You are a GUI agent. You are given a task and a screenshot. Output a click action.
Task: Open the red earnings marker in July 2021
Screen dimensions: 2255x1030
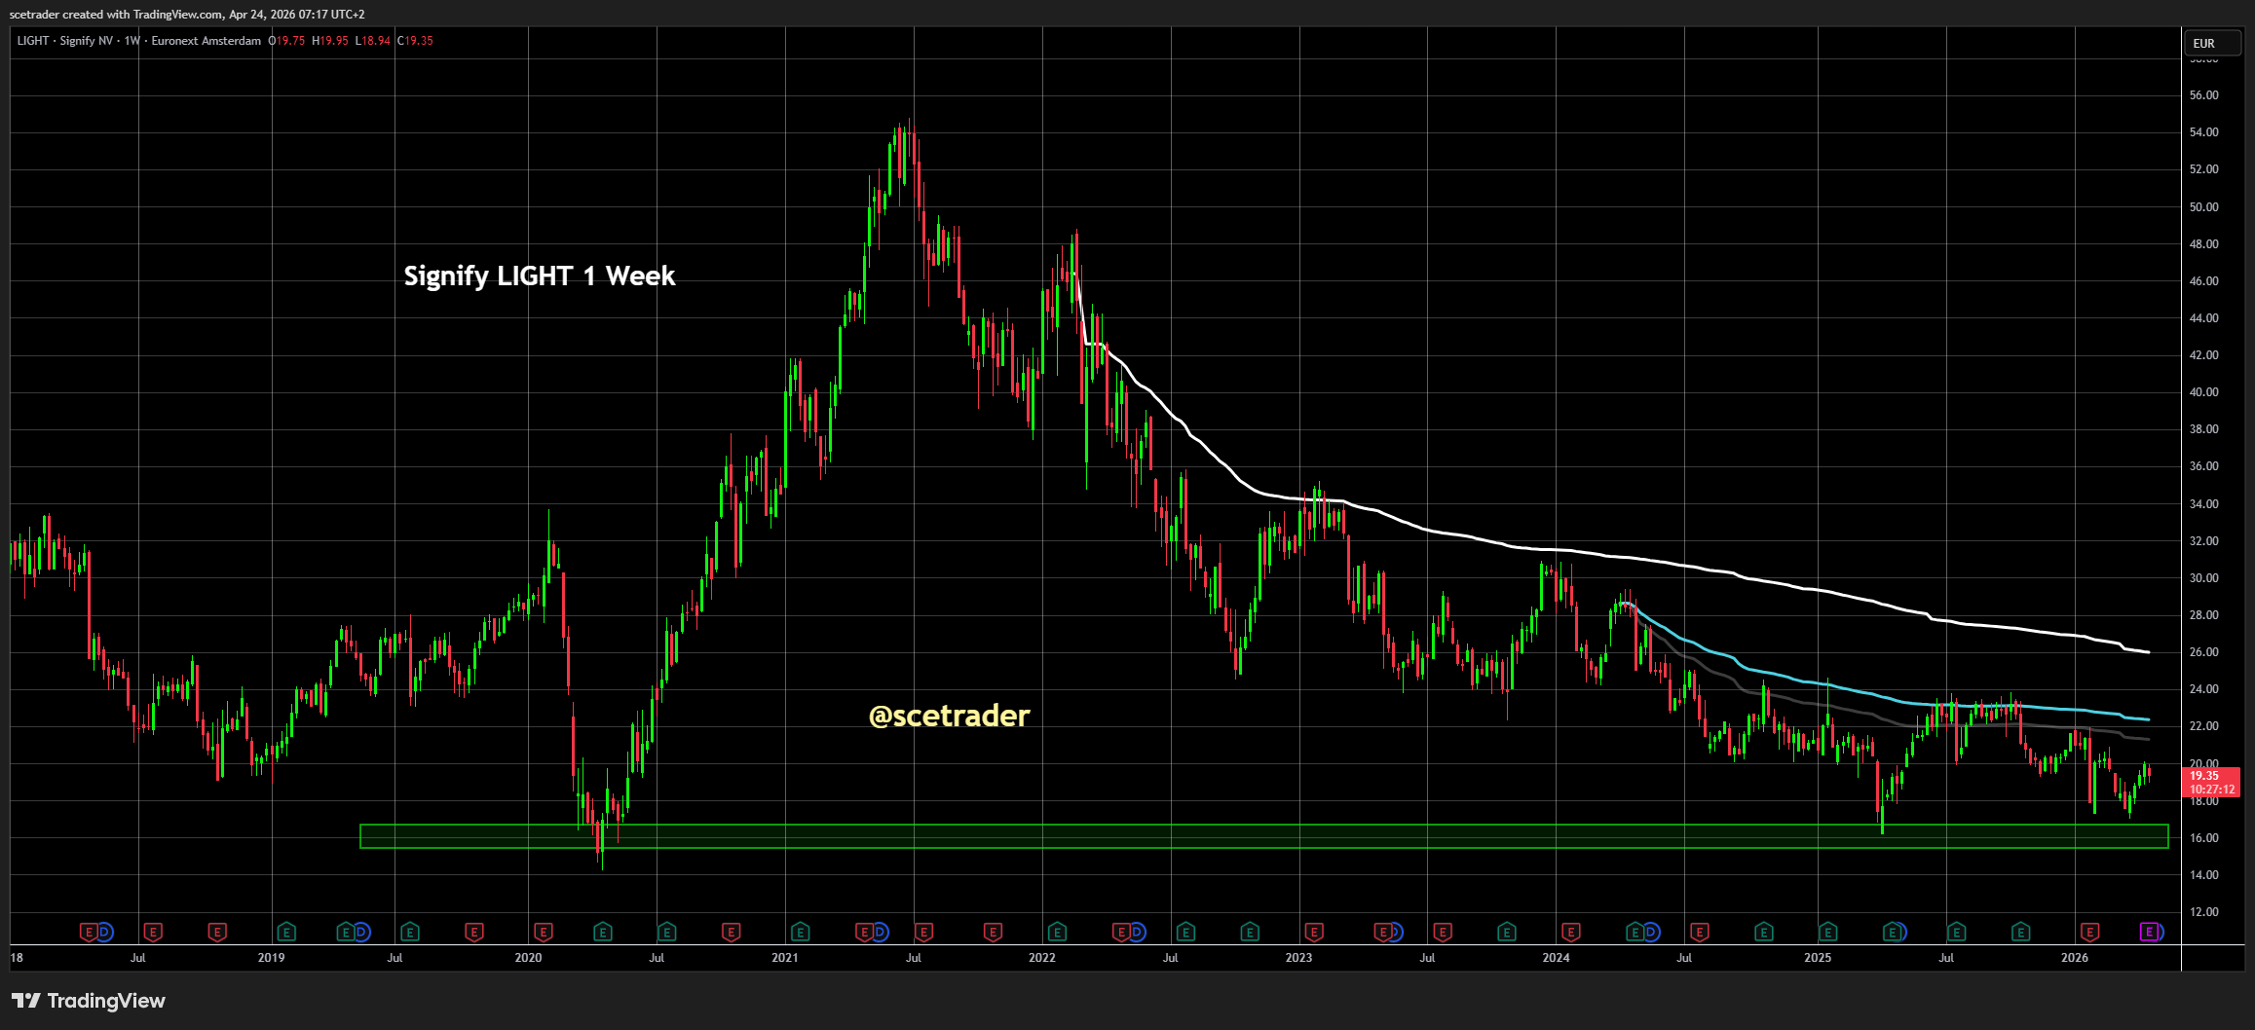coord(924,933)
